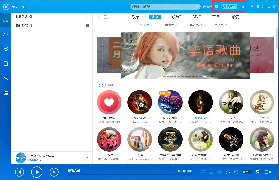Open the cloud music panel in sidebar

[6, 35]
